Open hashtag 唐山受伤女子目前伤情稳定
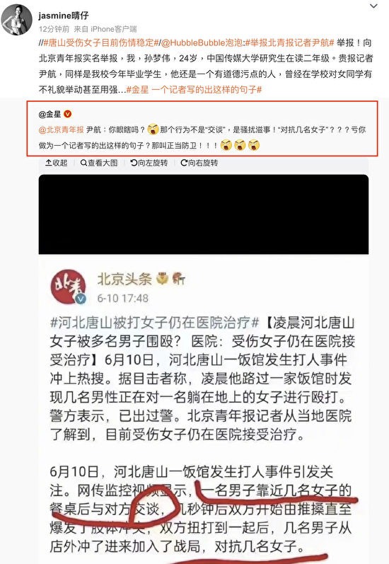 [101, 42]
